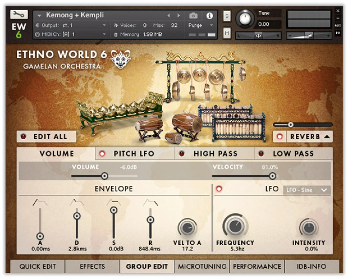The width and height of the screenshot is (348, 279).
Task: Open the PERFORMANCE page
Action: point(257,266)
